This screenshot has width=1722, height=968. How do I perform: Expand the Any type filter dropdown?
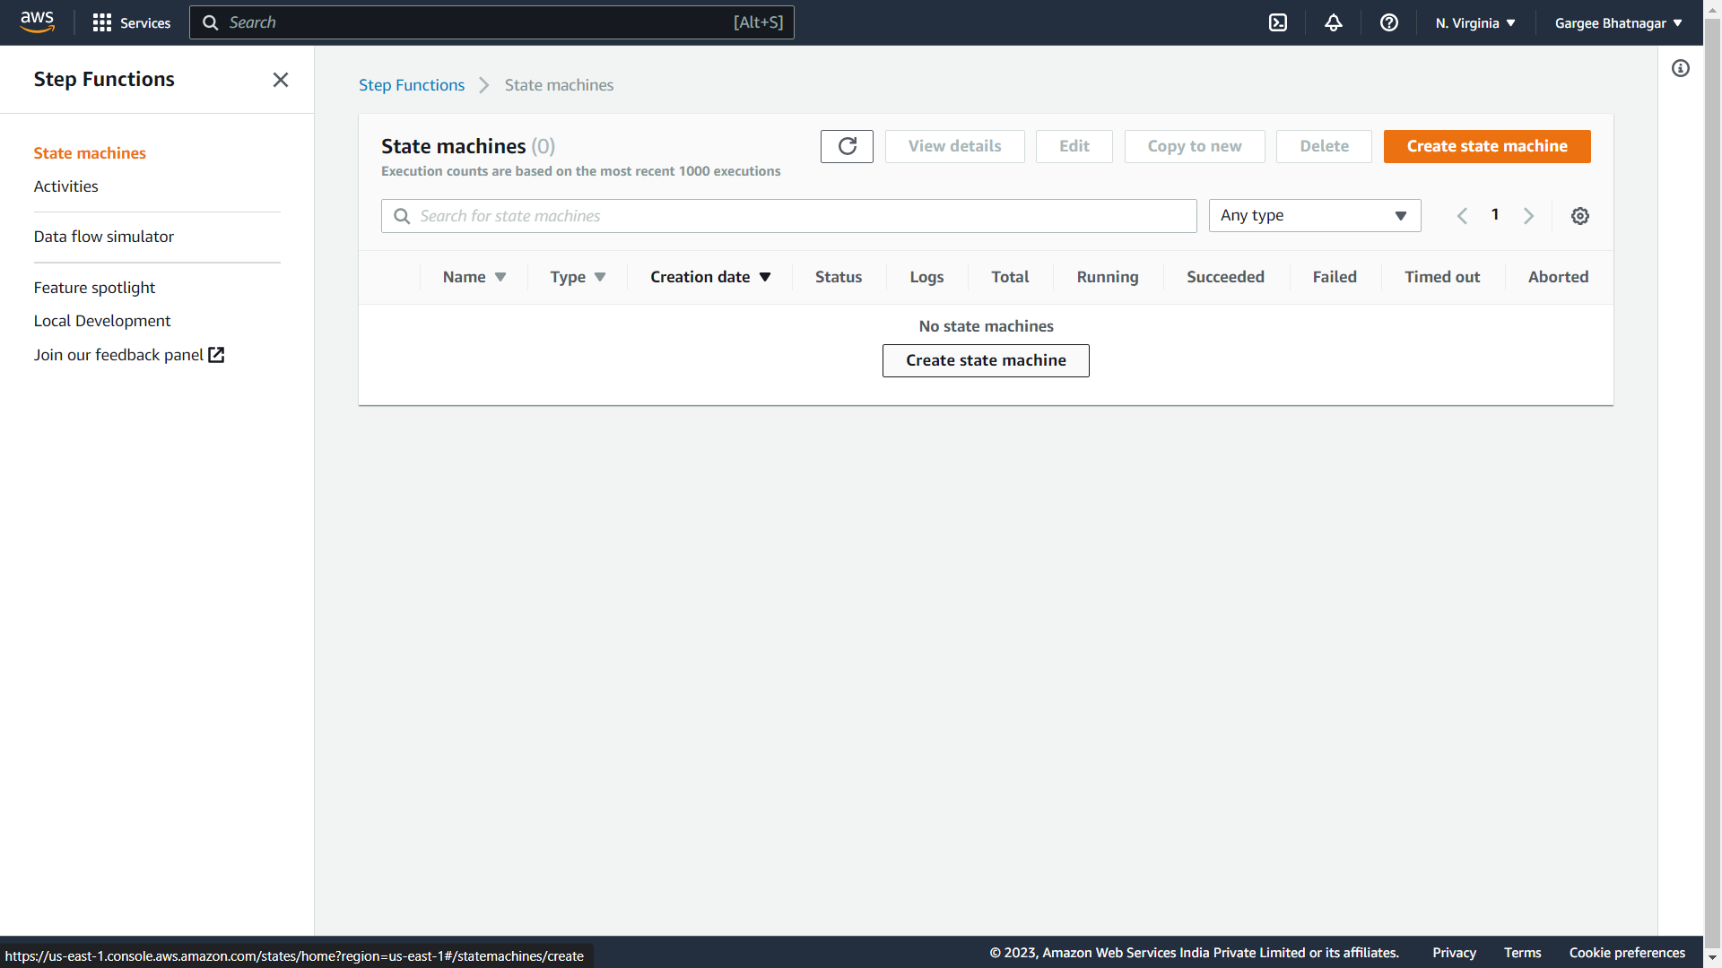point(1314,216)
